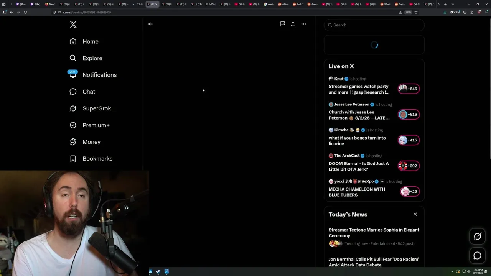Click the share upload icon
491x276 pixels.
point(293,24)
